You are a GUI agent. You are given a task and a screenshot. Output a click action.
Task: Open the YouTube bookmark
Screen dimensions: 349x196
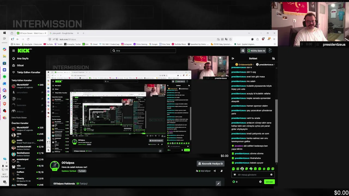pyautogui.click(x=48, y=44)
